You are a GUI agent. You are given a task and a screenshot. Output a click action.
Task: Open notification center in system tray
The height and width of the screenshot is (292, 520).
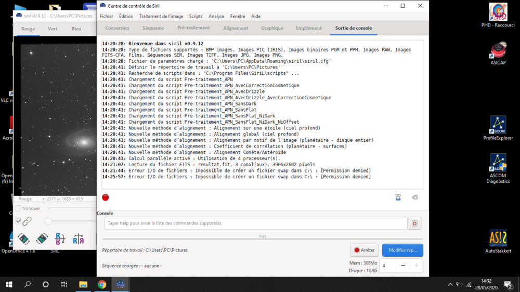tap(508, 284)
